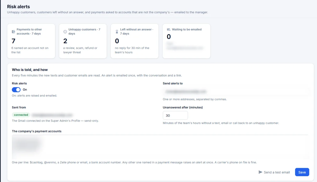Focus the Send alerts to address field
The height and width of the screenshot is (182, 317).
tap(236, 92)
